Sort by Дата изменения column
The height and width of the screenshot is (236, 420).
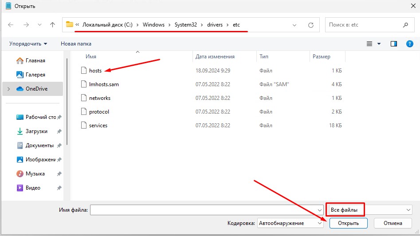point(215,57)
